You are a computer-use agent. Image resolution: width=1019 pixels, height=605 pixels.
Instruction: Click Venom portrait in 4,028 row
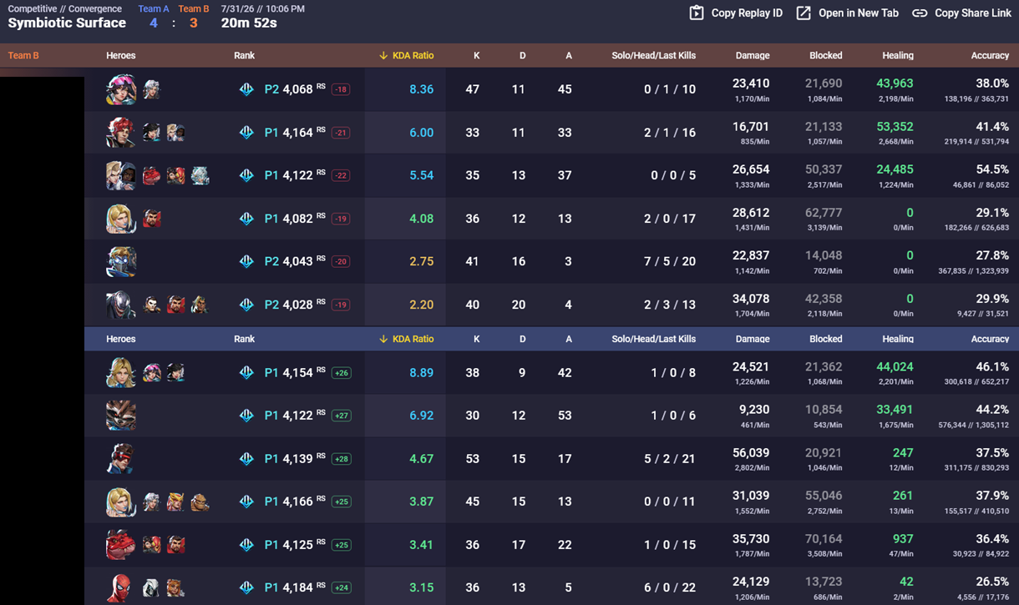click(x=121, y=305)
